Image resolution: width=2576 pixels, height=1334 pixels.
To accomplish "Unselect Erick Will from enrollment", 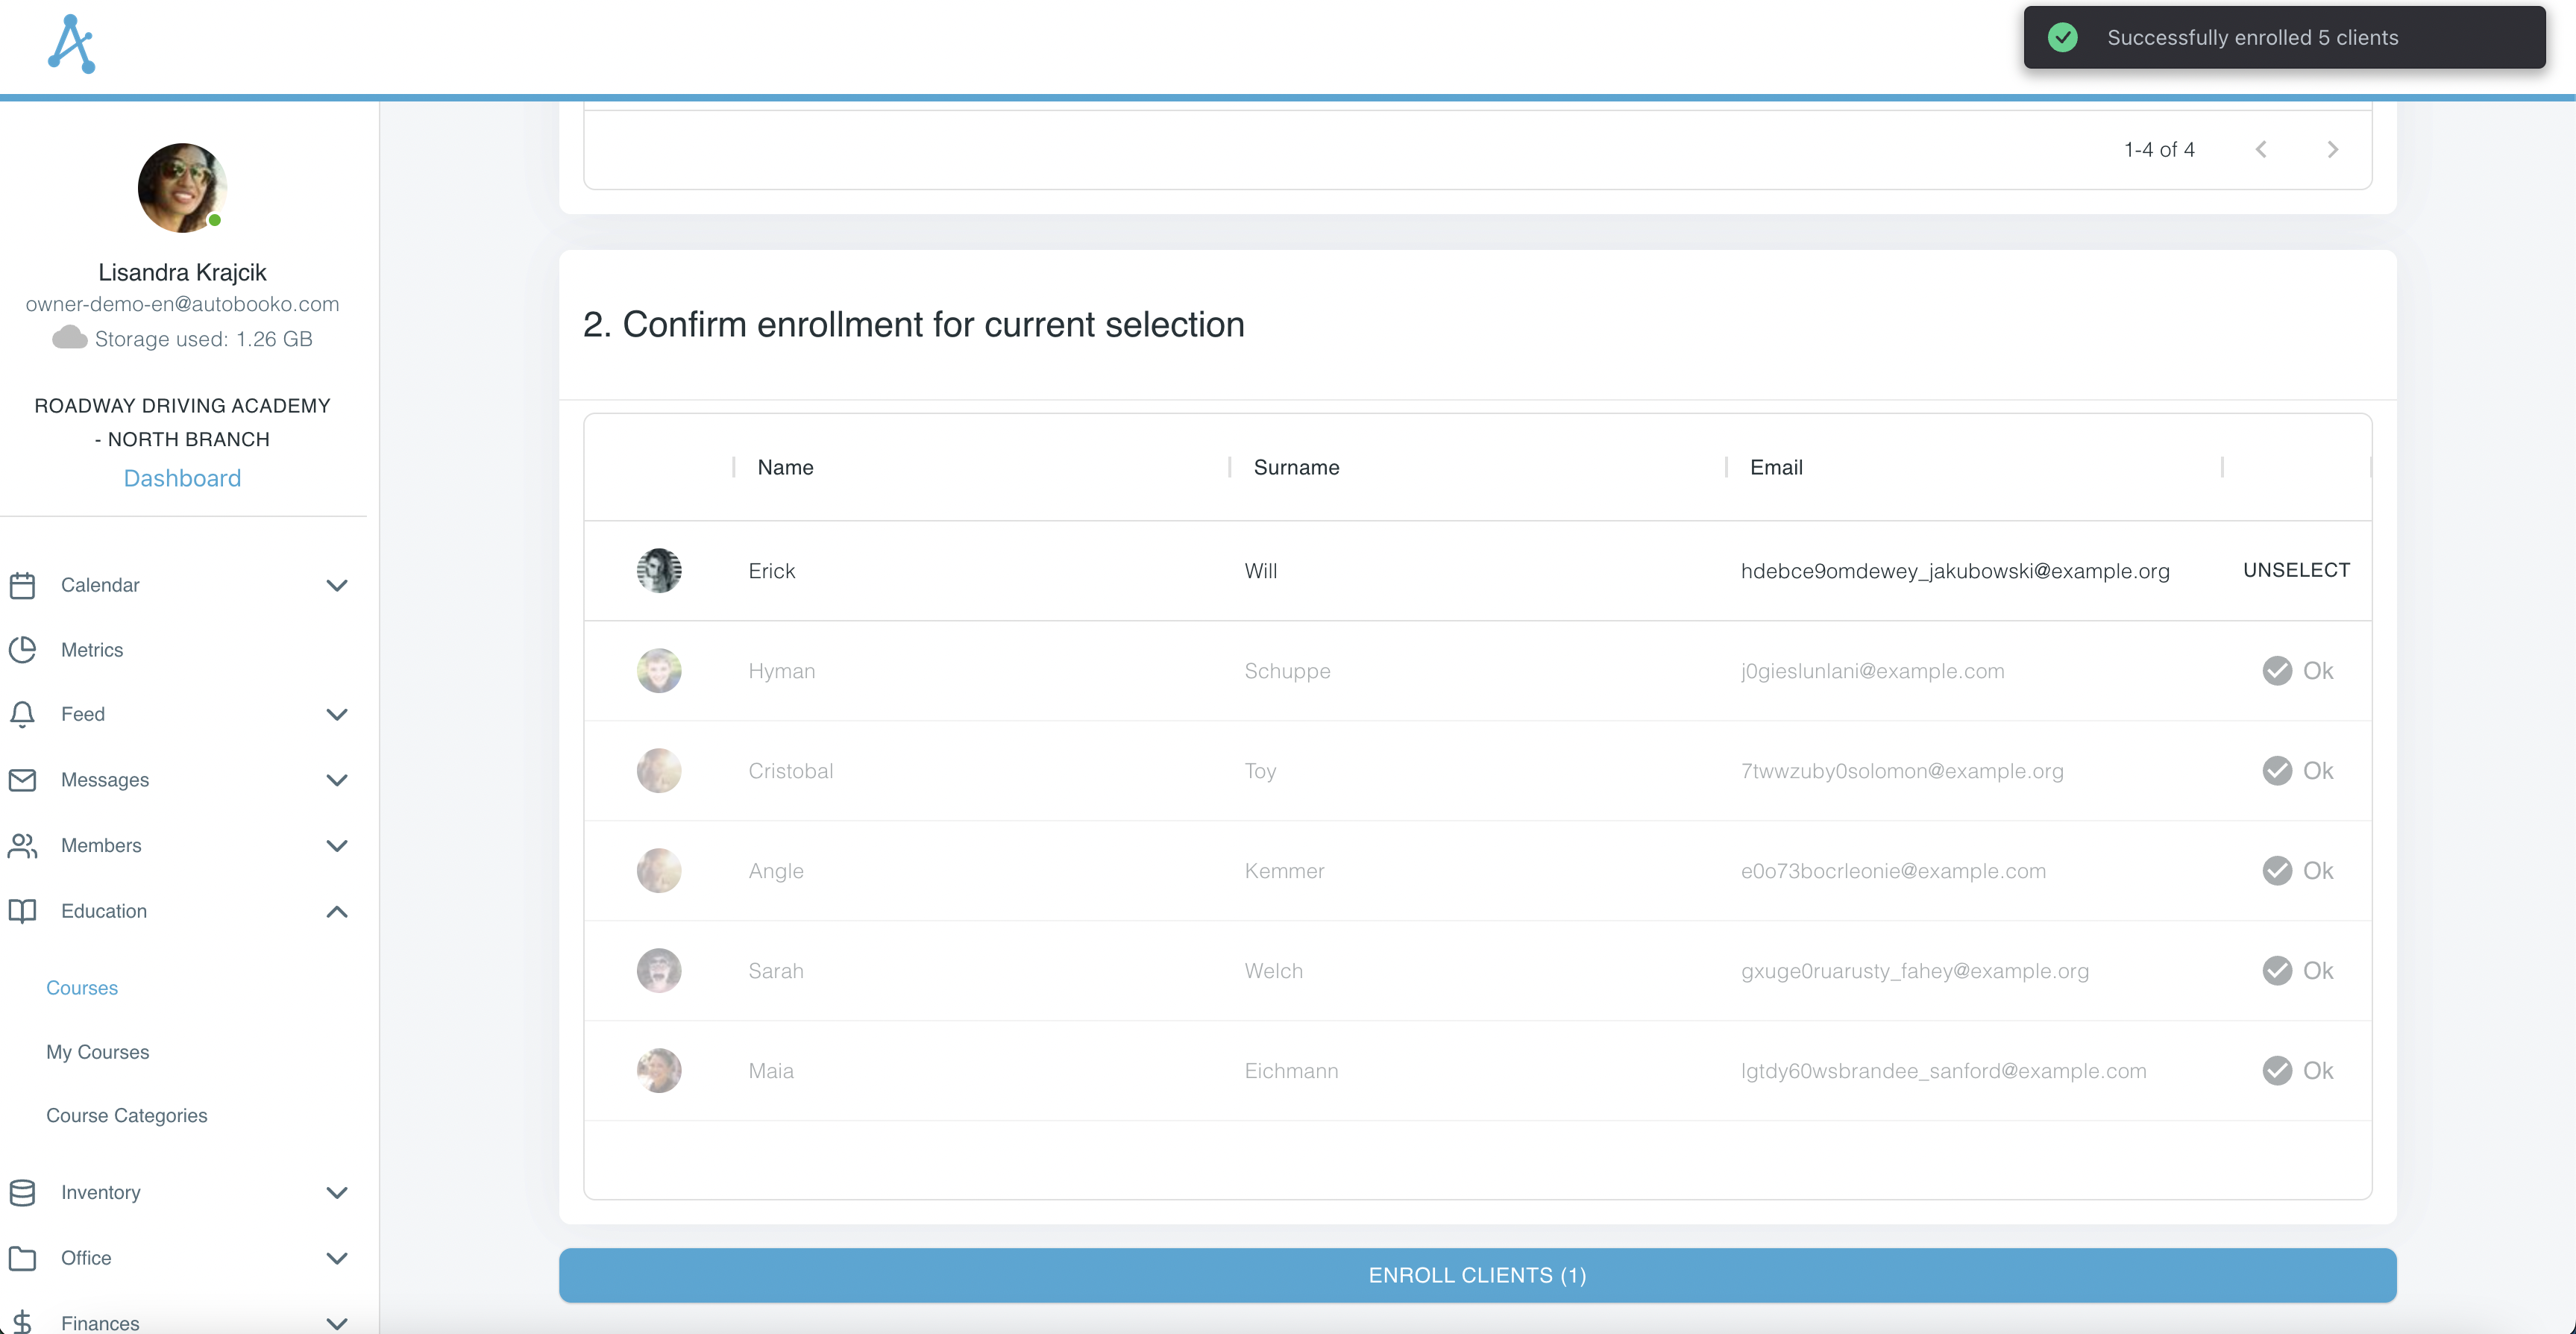I will (x=2296, y=571).
